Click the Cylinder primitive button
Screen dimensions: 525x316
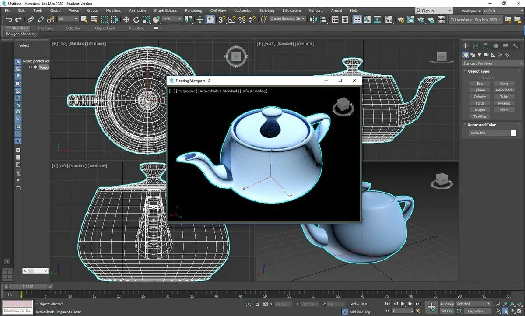[480, 97]
